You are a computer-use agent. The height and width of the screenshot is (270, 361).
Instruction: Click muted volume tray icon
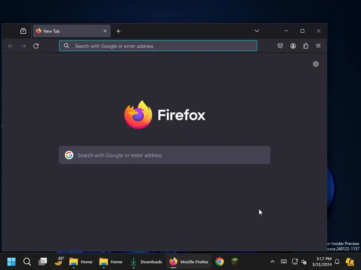pos(304,262)
